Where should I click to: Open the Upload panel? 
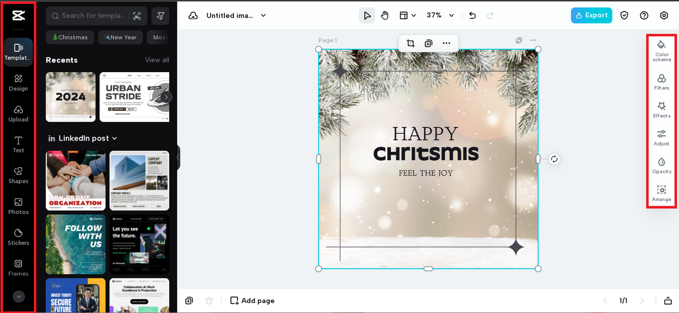(19, 114)
